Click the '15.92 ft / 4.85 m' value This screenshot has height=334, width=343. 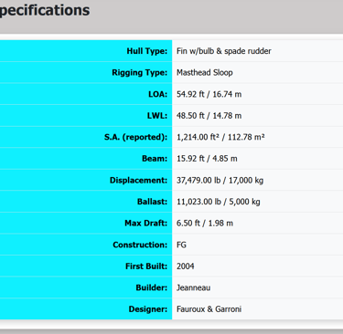(207, 159)
